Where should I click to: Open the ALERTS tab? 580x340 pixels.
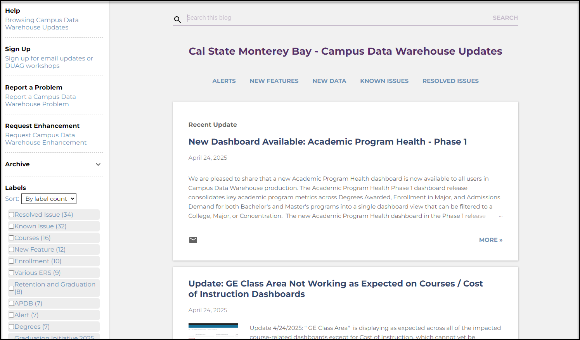[x=224, y=81]
